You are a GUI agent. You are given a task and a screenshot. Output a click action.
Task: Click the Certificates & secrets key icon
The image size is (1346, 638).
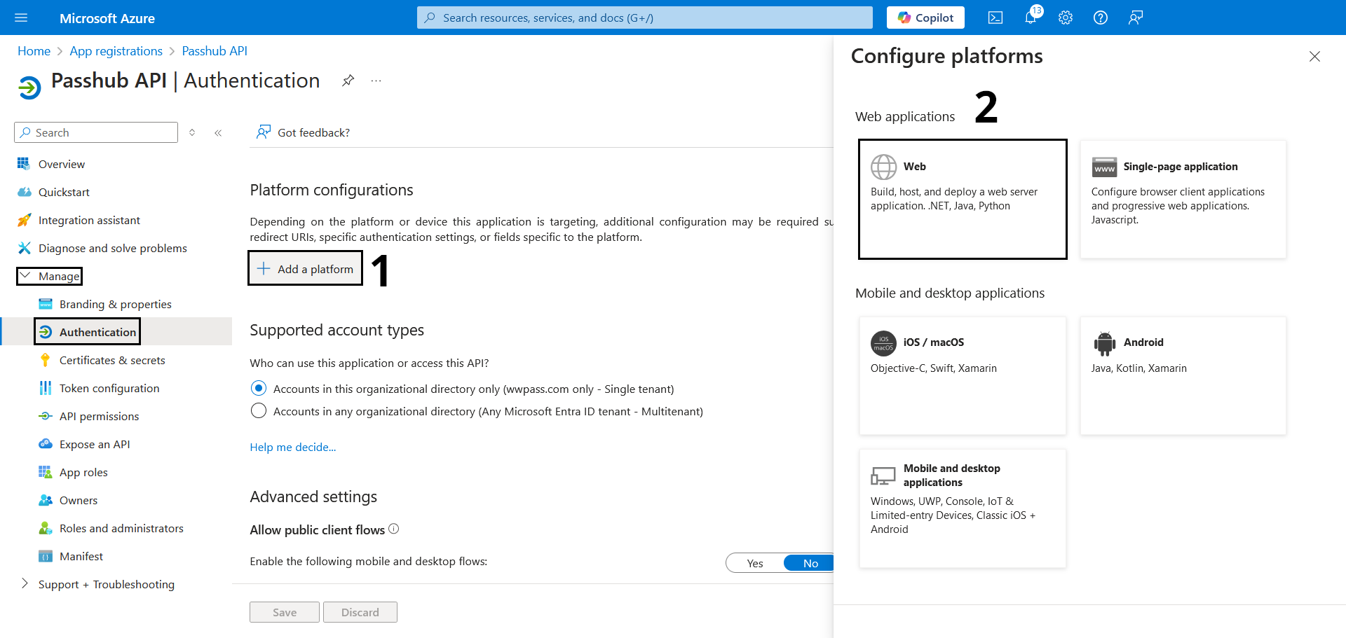[x=46, y=360]
